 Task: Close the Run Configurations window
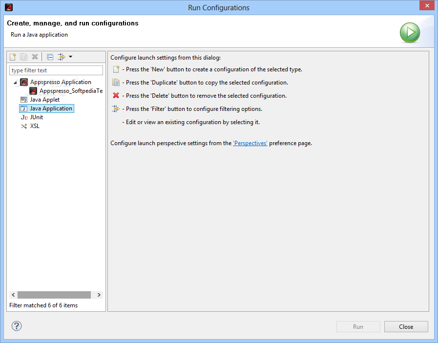coord(427,5)
